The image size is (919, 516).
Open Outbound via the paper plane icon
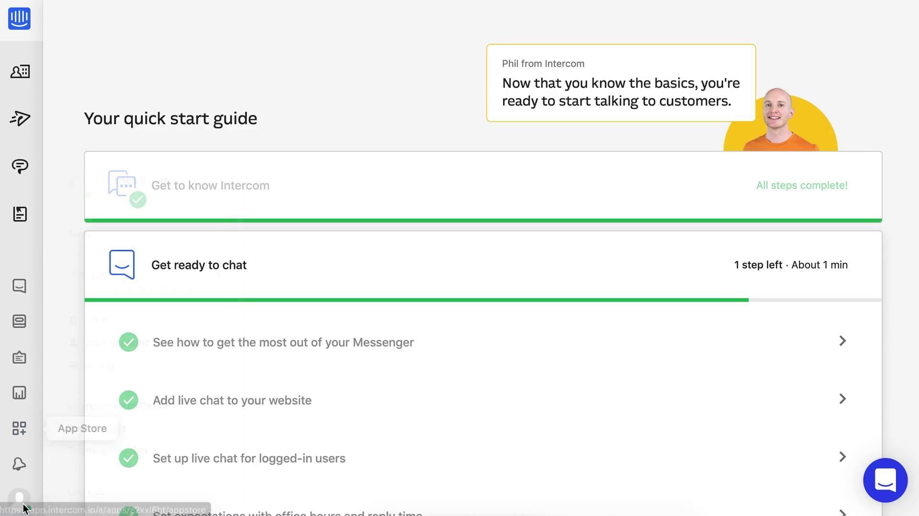(x=20, y=118)
